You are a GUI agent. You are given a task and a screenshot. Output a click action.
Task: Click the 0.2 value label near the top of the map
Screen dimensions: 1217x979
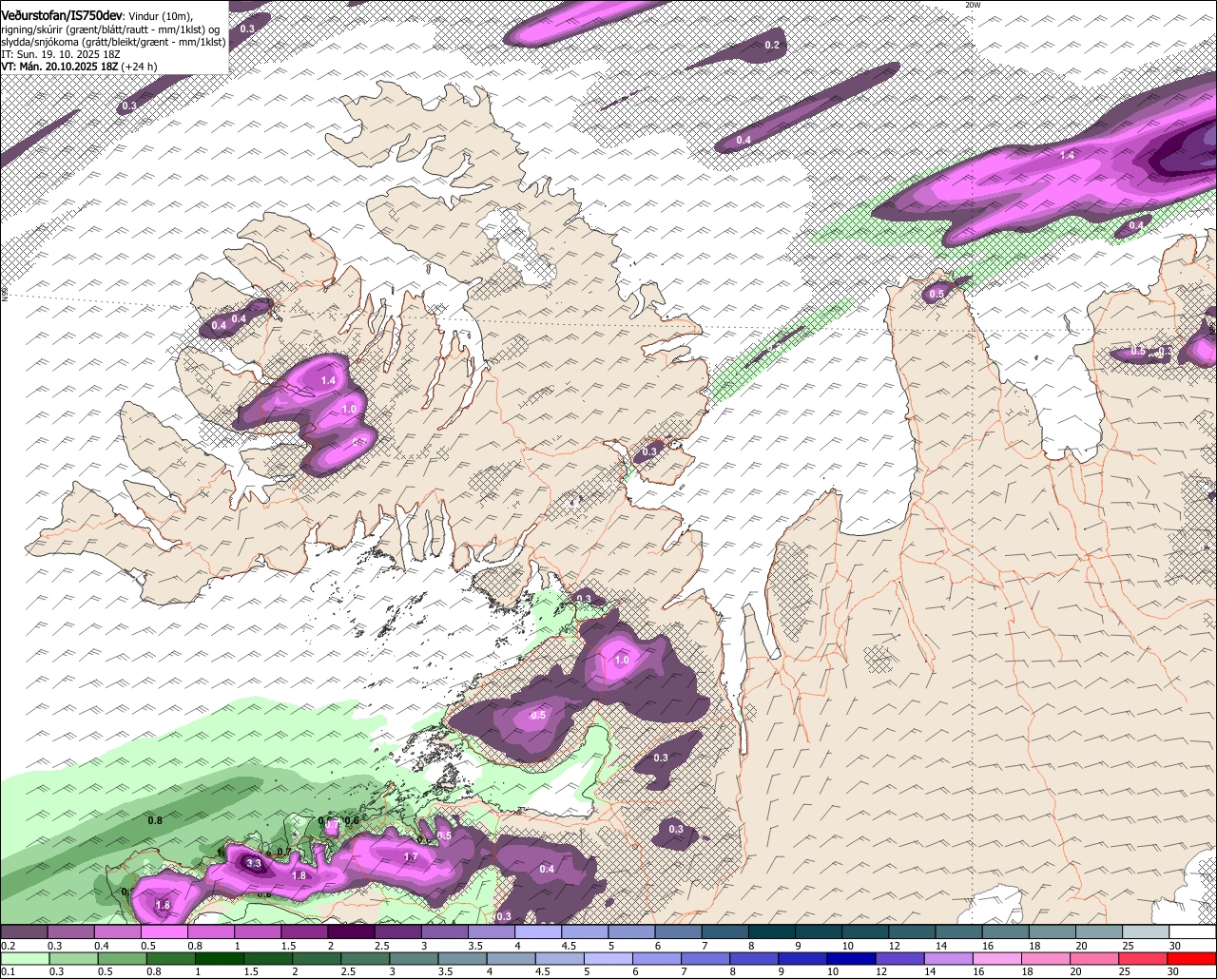(772, 46)
